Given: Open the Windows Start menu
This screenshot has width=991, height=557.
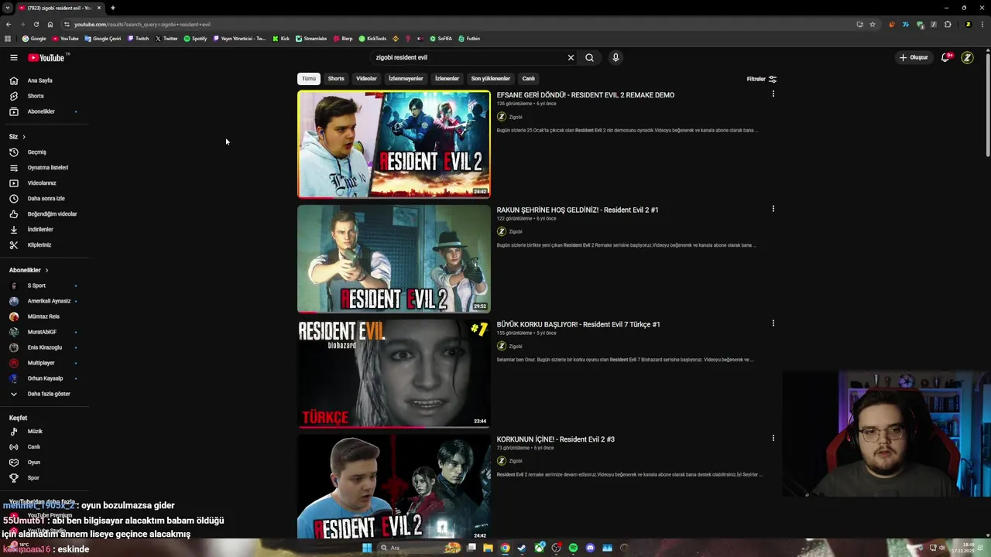Looking at the screenshot, I should click(367, 548).
